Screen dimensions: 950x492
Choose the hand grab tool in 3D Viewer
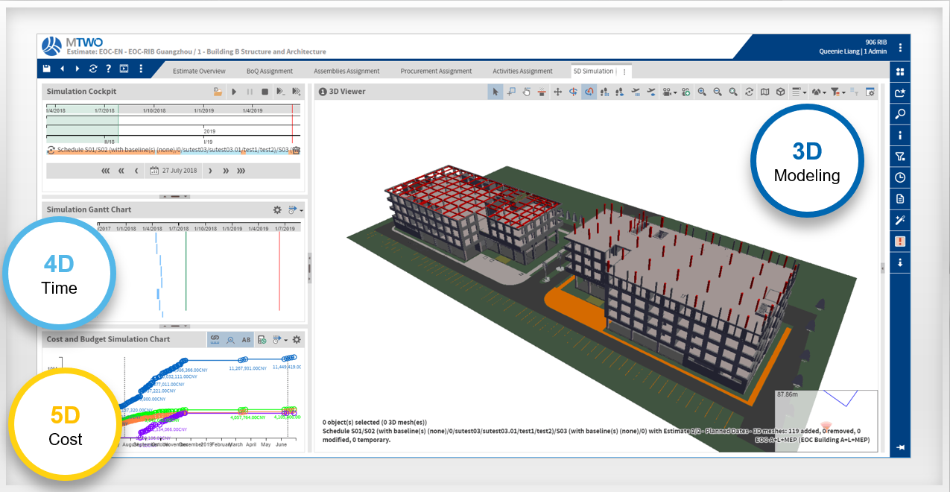click(527, 92)
